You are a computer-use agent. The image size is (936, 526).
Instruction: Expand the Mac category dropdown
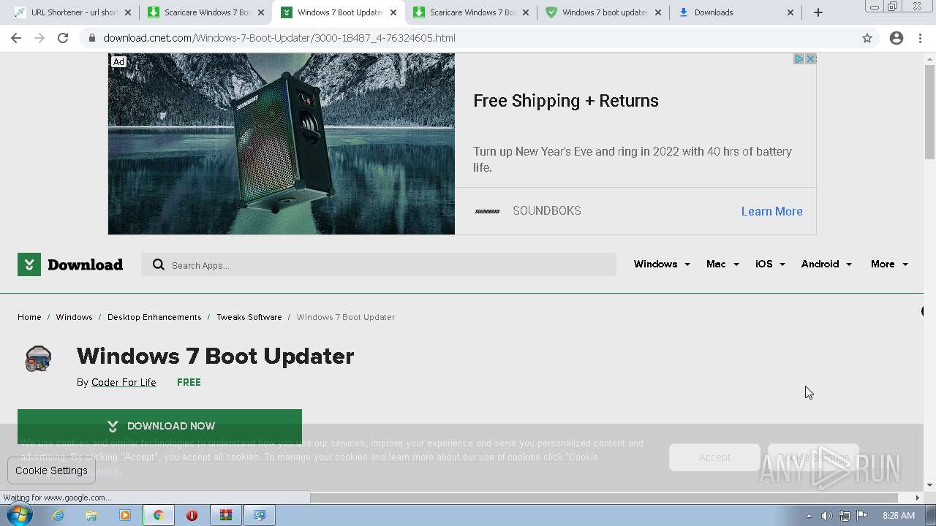(x=722, y=264)
